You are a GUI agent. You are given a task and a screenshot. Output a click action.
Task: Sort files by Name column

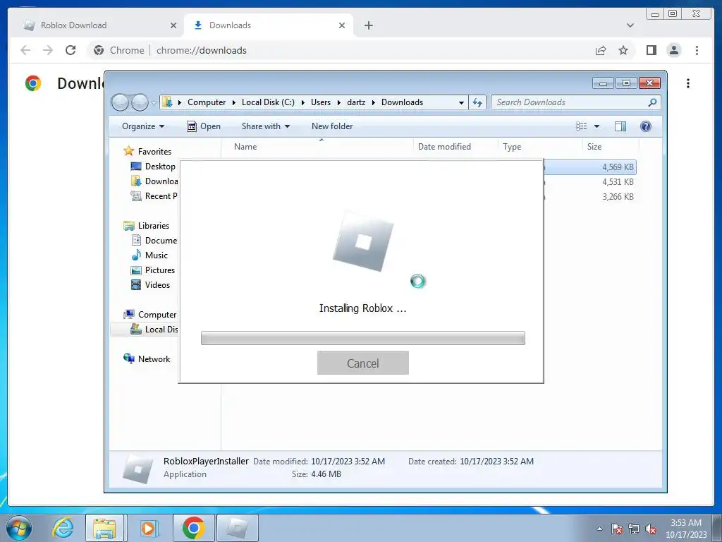317,147
